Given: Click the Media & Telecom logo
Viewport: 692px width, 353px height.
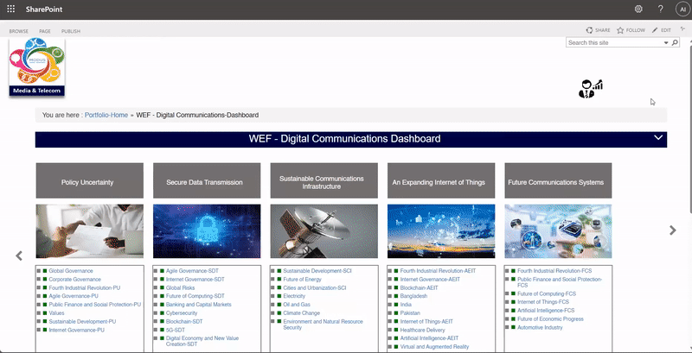Looking at the screenshot, I should (37, 67).
